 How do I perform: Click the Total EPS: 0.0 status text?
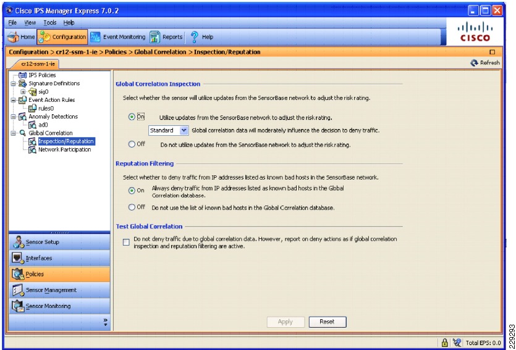click(483, 343)
